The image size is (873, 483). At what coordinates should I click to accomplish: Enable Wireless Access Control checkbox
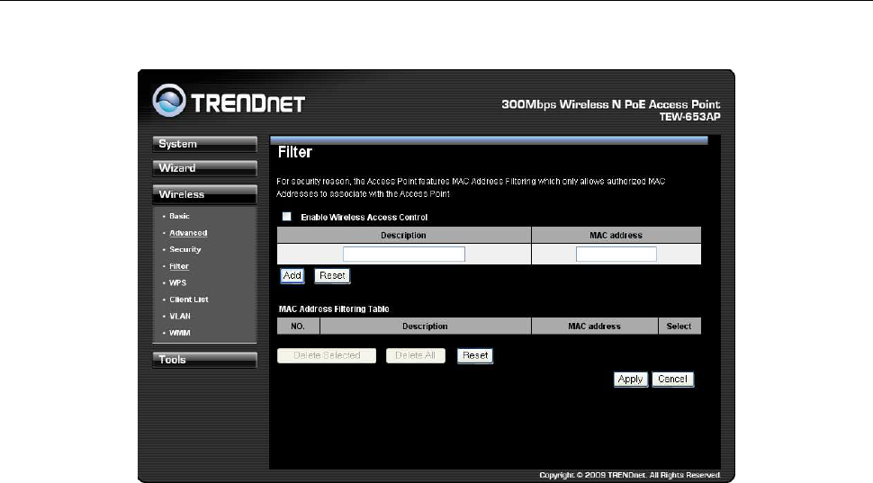pyautogui.click(x=287, y=217)
